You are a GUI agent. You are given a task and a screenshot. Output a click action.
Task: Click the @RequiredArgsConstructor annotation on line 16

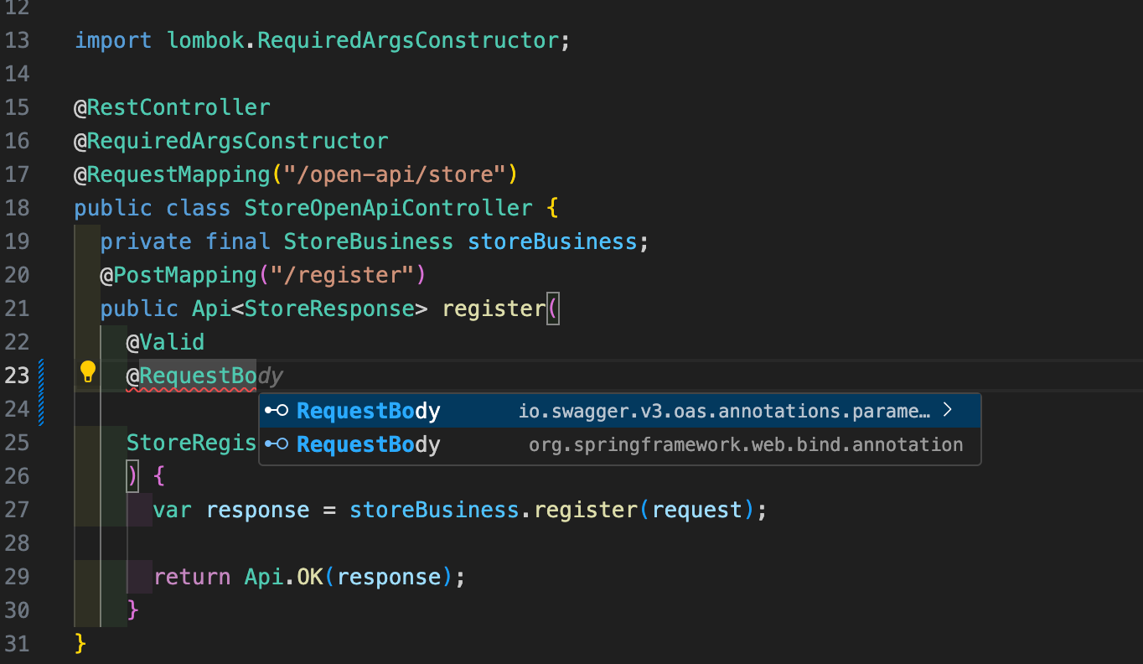(x=231, y=141)
